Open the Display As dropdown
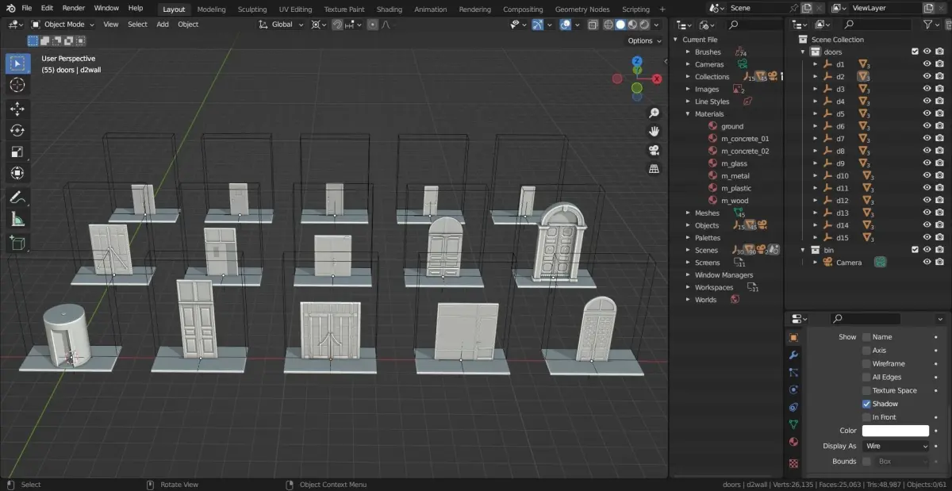The height and width of the screenshot is (491, 952). [895, 446]
